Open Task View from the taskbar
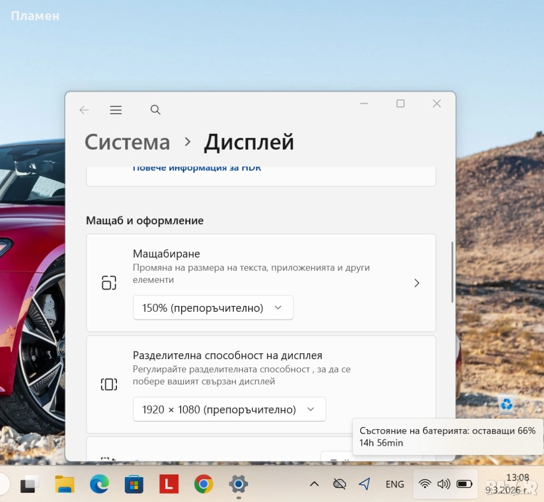The height and width of the screenshot is (502, 544). (30, 484)
